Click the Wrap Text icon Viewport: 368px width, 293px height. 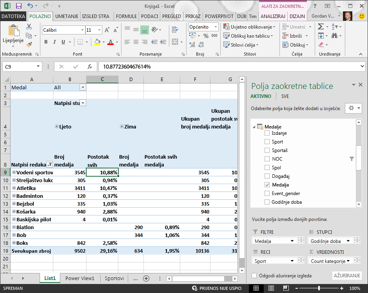tap(175, 29)
